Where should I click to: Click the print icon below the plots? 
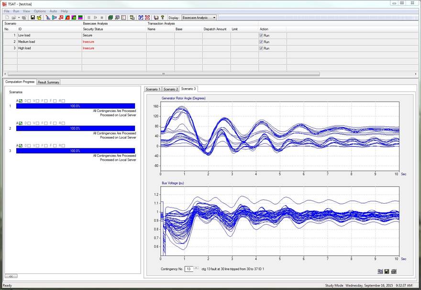point(394,271)
